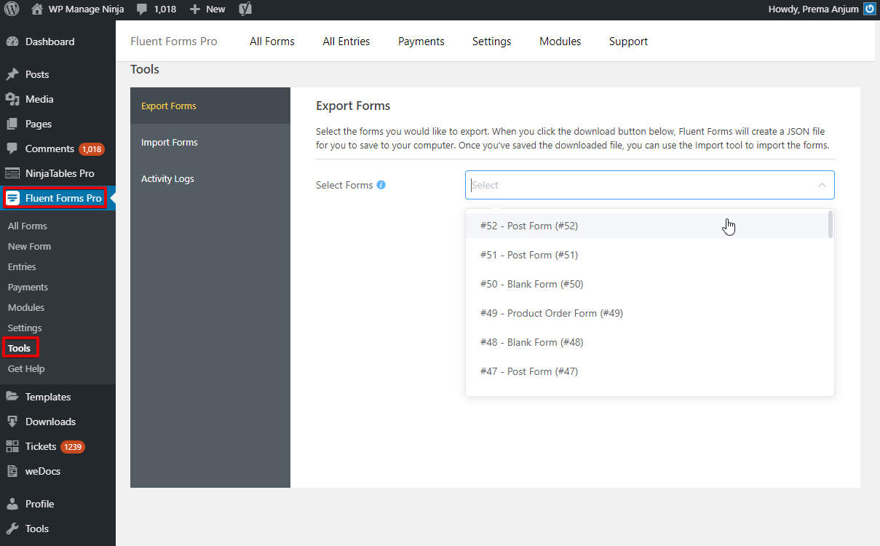Viewport: 880px width, 546px height.
Task: Open the WordPress logo menu
Action: coord(12,9)
